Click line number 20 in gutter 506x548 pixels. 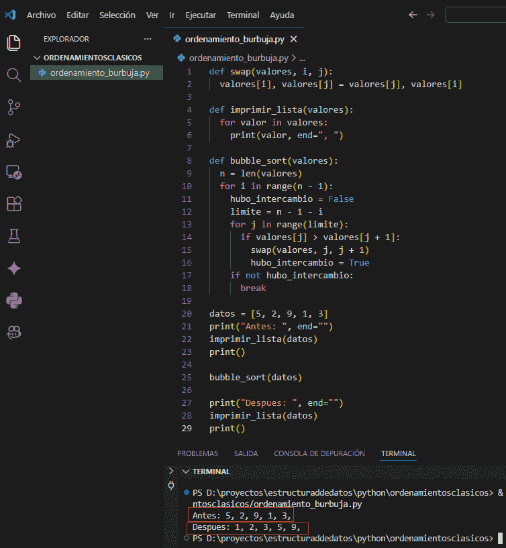(187, 313)
